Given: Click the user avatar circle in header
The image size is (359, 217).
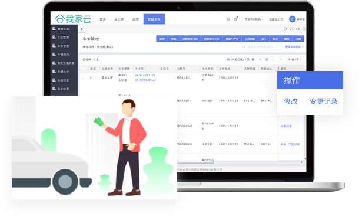Looking at the screenshot, I should pyautogui.click(x=292, y=19).
